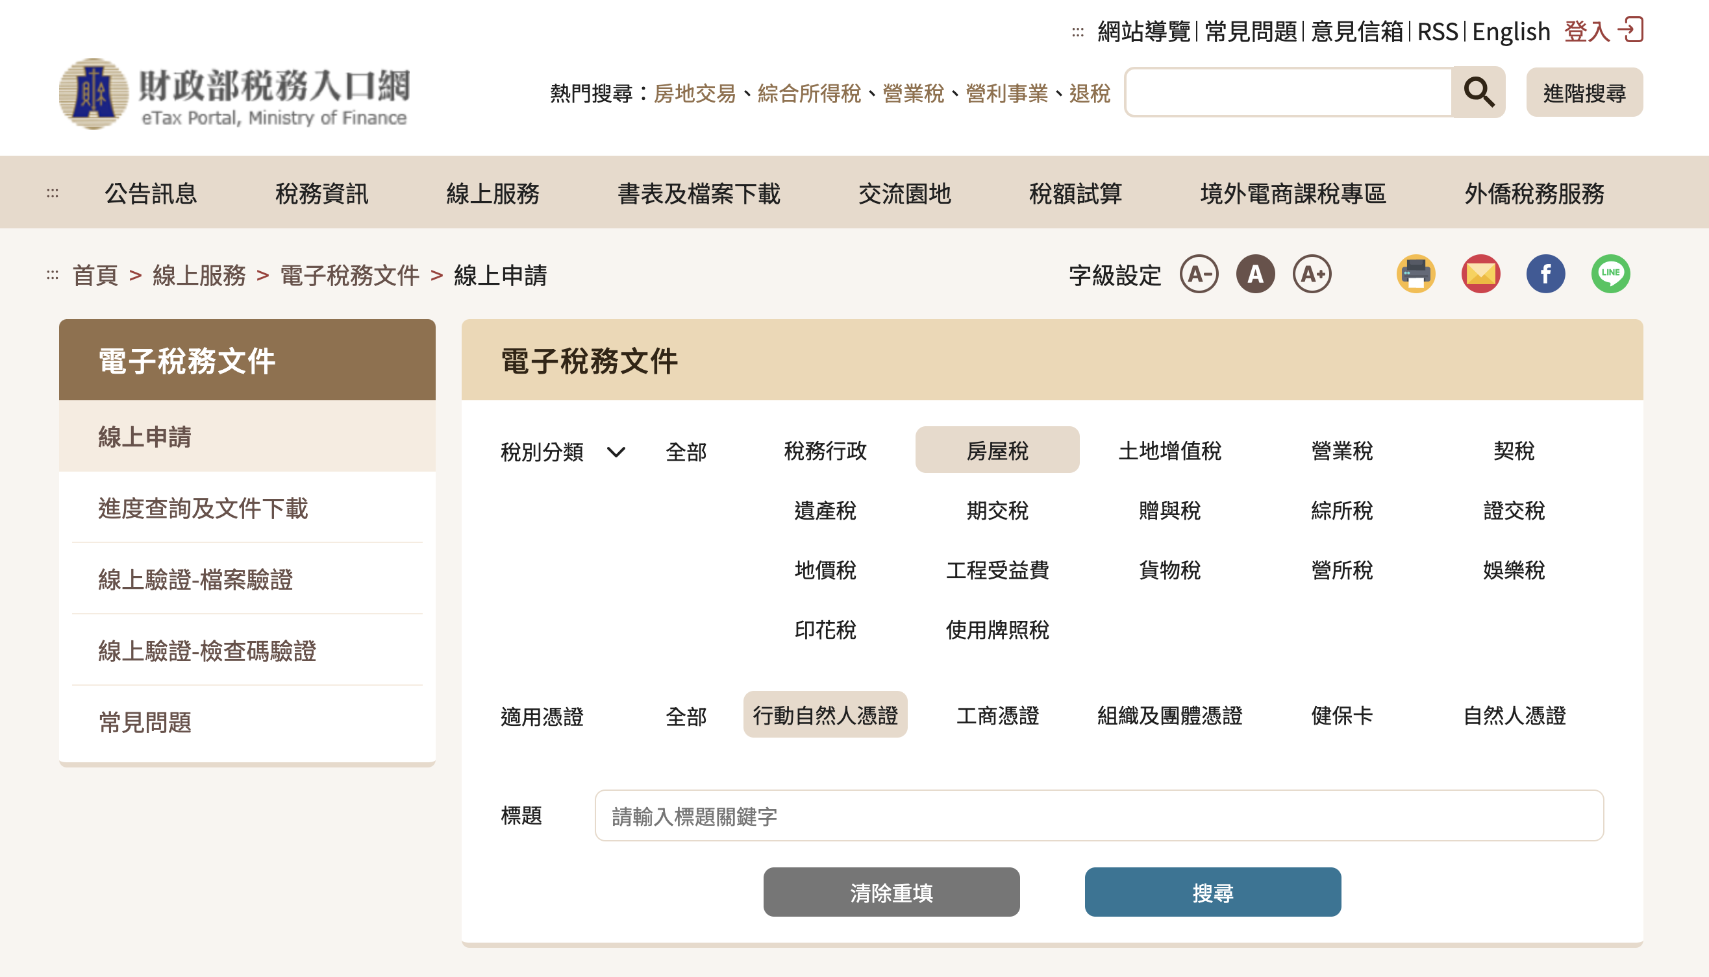Share via LINE icon
Image resolution: width=1709 pixels, height=977 pixels.
(x=1610, y=274)
